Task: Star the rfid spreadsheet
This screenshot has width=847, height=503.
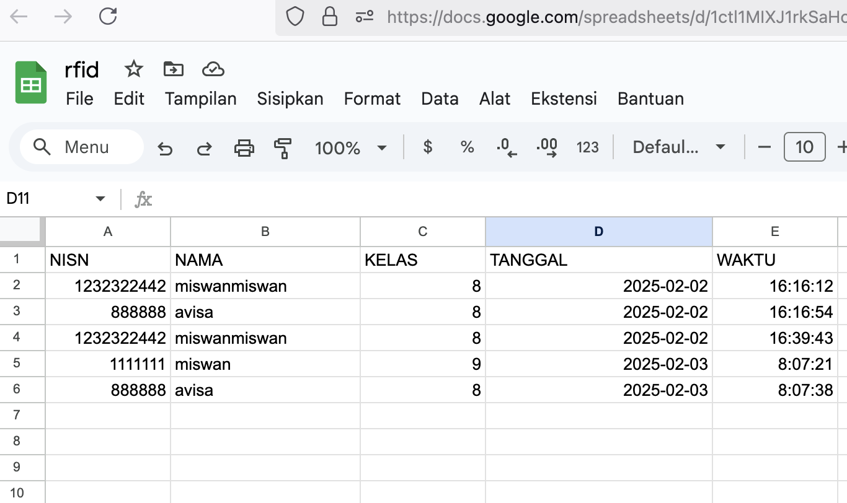Action: click(133, 69)
